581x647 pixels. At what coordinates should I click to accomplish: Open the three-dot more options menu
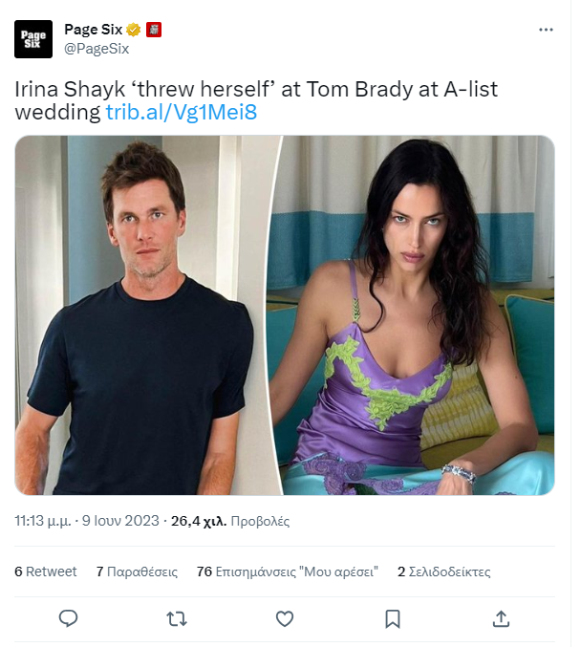tap(546, 30)
